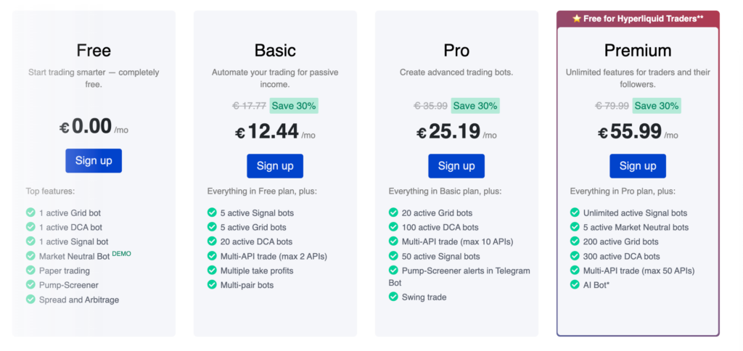Click the checkmark icon beside AI Bot
The width and height of the screenshot is (743, 351).
coord(575,285)
